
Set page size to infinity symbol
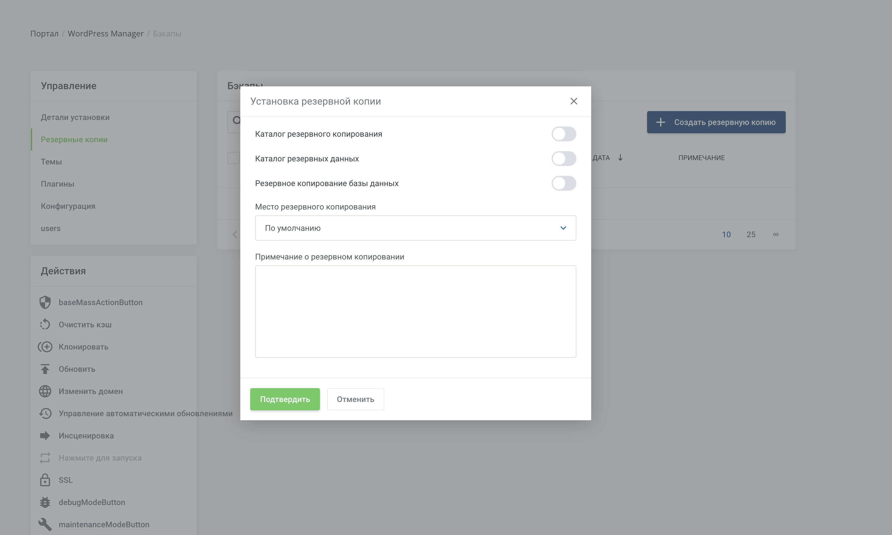tap(776, 234)
